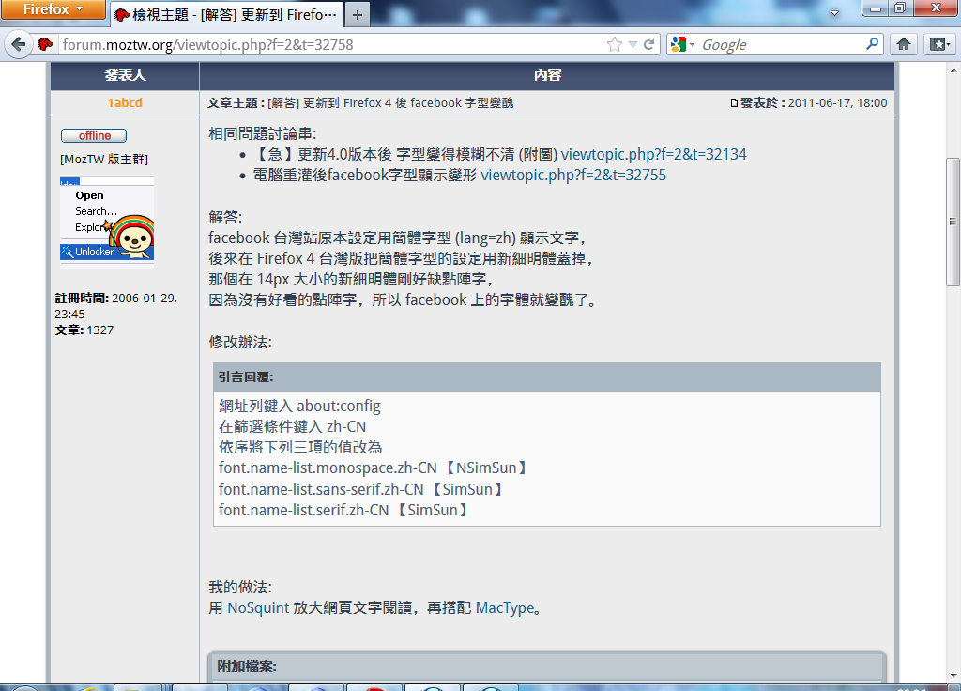
Task: Click the search magnifier icon
Action: (x=872, y=44)
